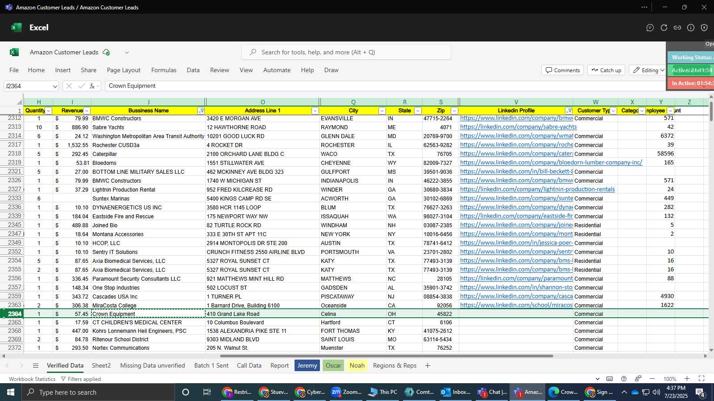Open the Data ribbon tab
This screenshot has height=401, width=714.
pyautogui.click(x=193, y=70)
